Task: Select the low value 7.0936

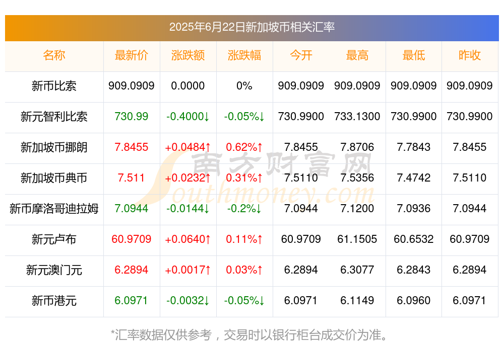Action: [x=414, y=209]
